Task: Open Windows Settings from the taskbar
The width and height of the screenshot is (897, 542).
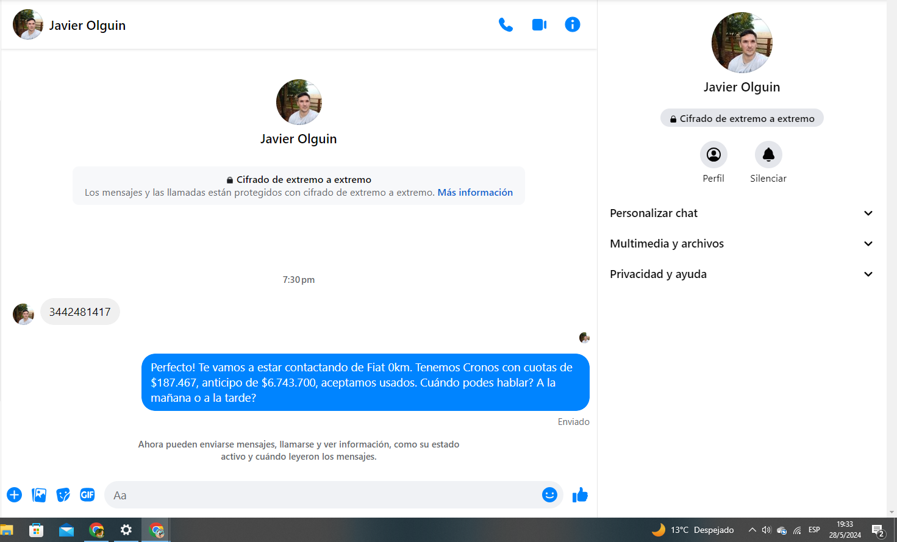Action: click(126, 530)
